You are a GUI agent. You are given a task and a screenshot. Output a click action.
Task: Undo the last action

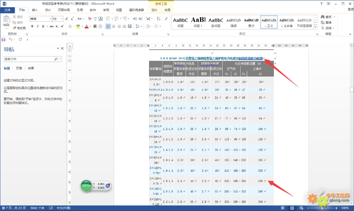tap(10, 39)
